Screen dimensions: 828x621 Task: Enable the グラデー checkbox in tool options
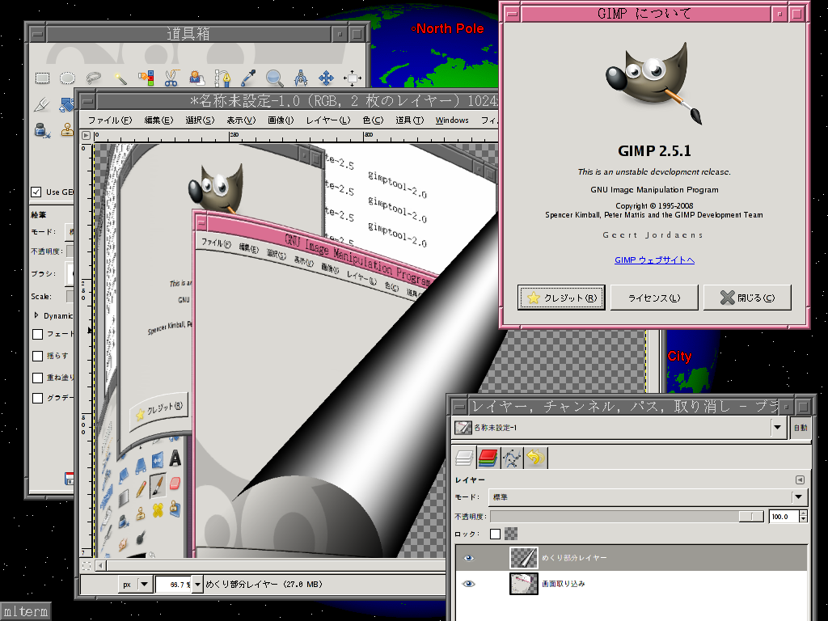37,398
